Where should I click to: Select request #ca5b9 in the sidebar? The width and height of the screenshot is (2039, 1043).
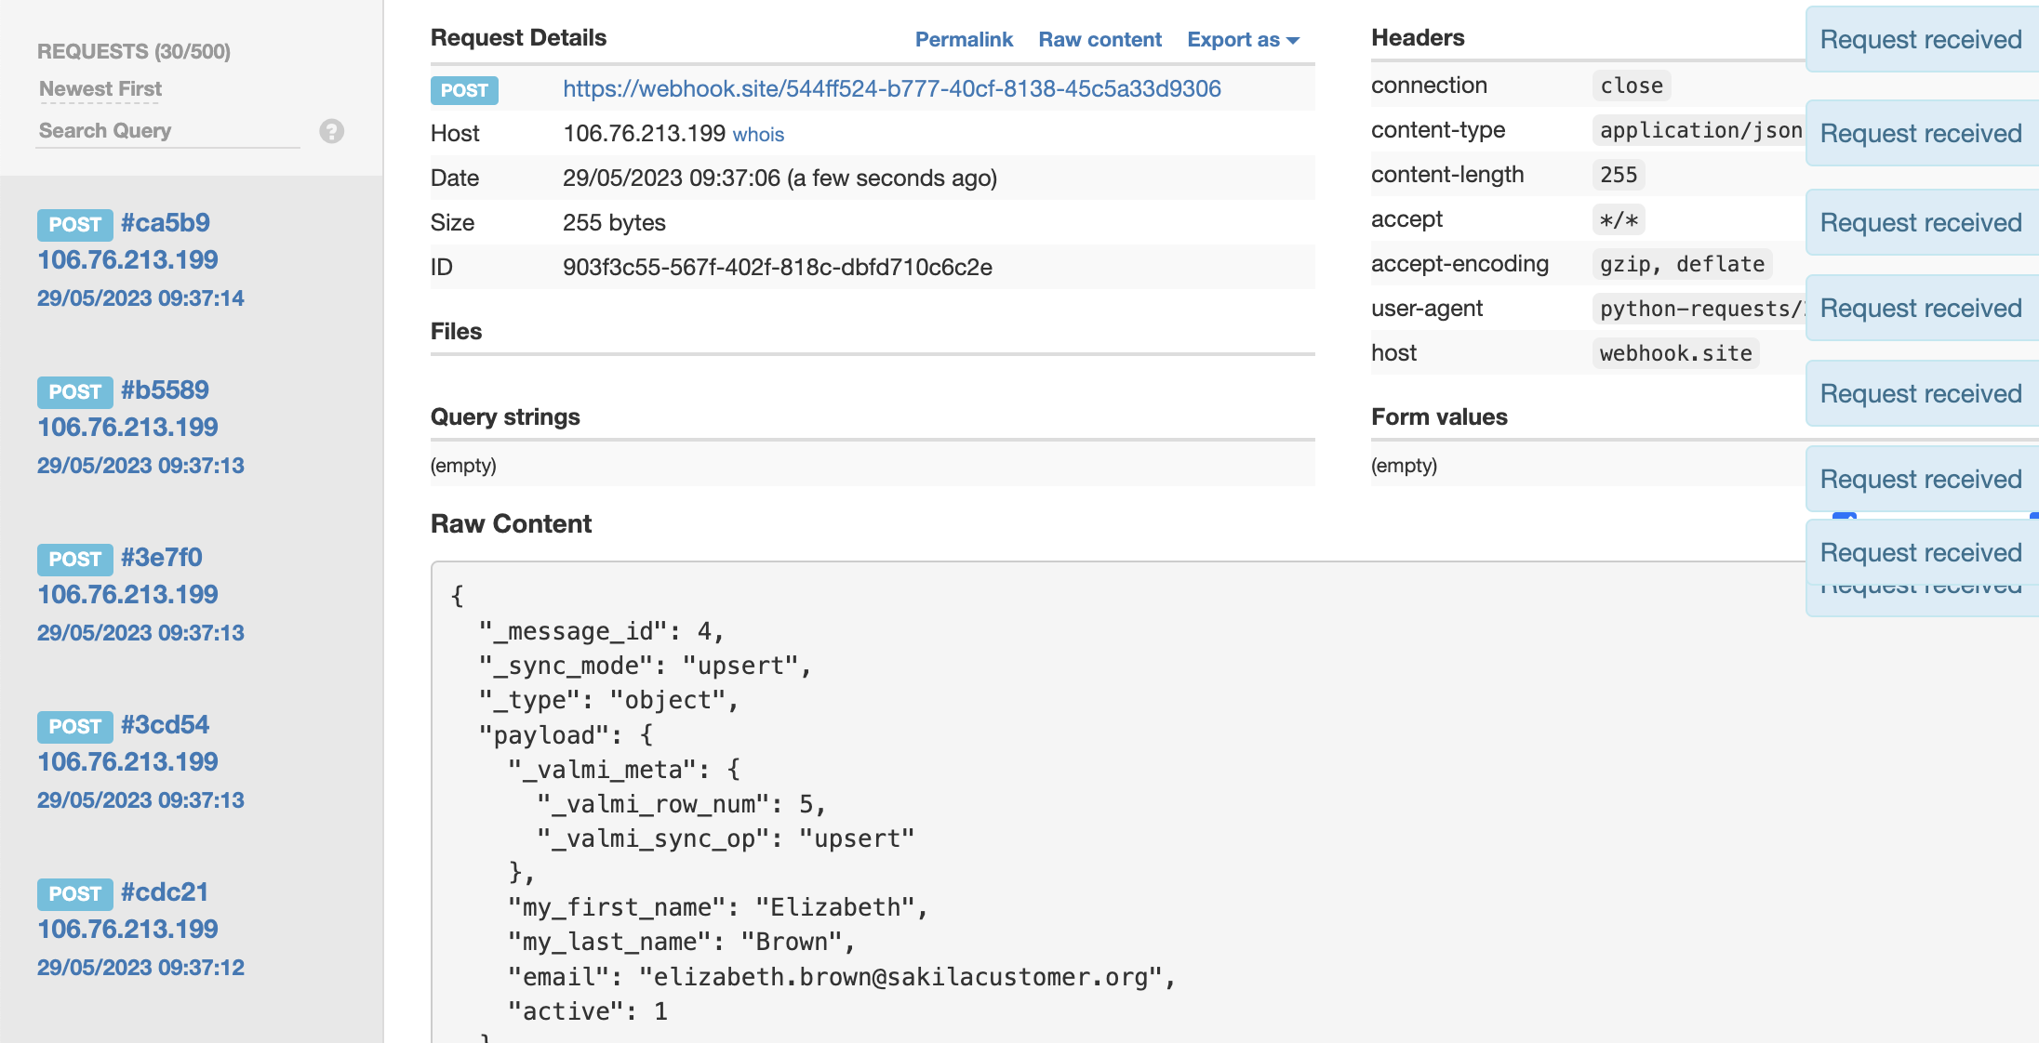click(x=166, y=223)
